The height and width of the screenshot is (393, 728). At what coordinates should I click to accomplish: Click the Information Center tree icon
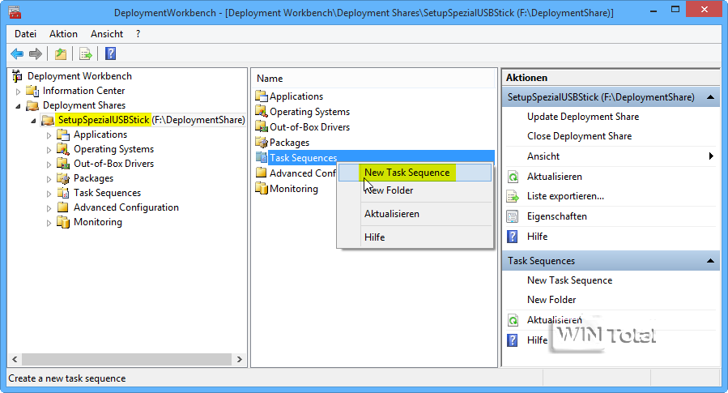[x=32, y=91]
